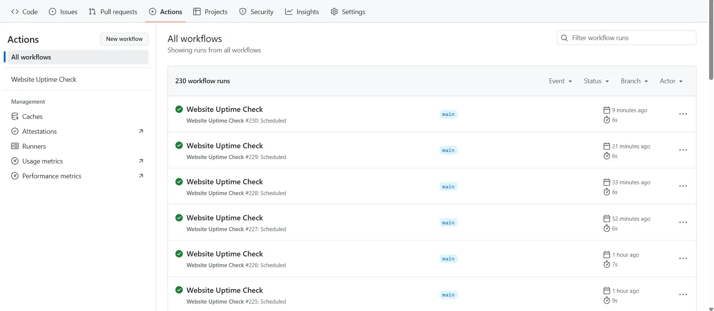
Task: Click main branch label on run #227
Action: [x=448, y=223]
